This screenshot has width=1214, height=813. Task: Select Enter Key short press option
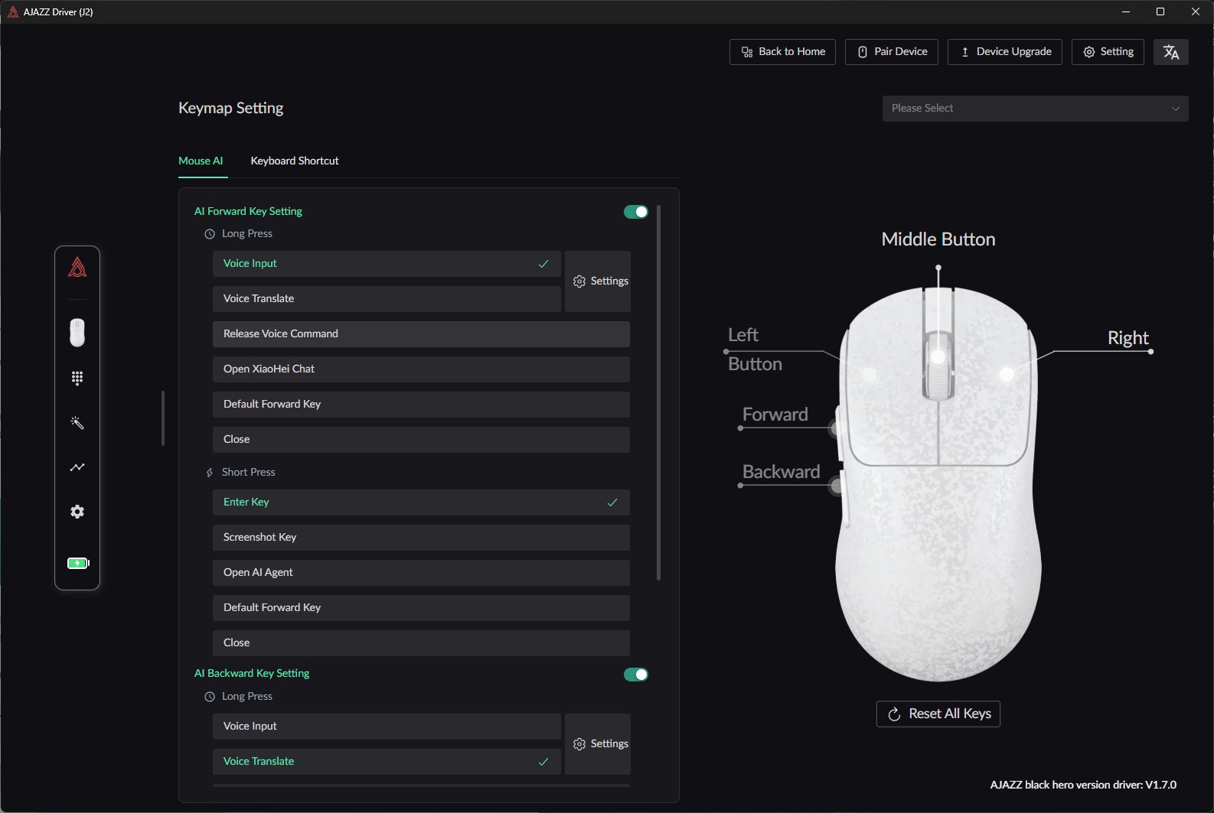click(x=421, y=502)
